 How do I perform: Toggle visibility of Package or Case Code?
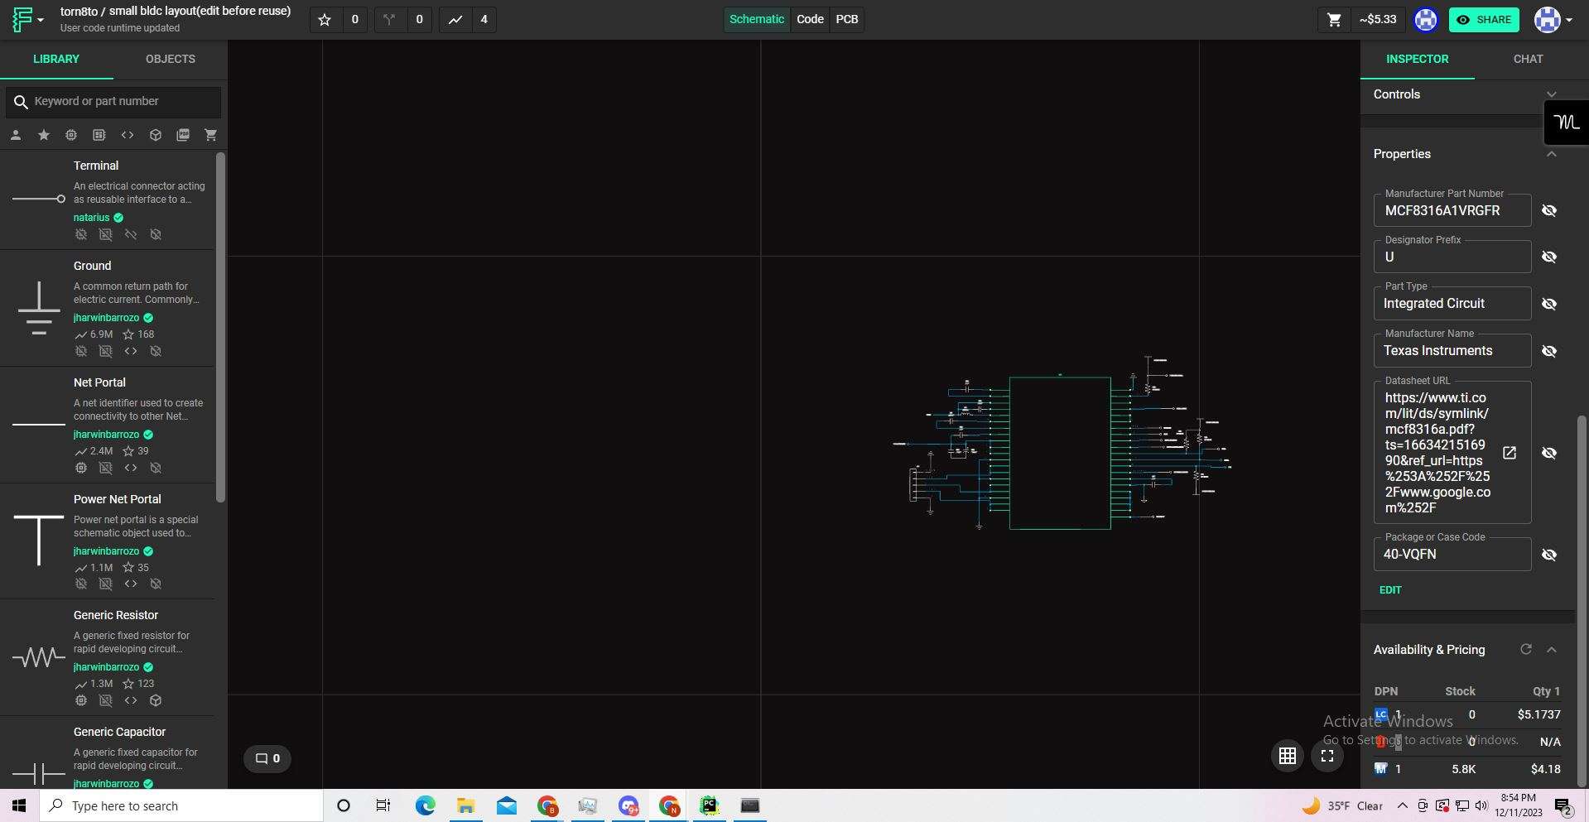pos(1549,555)
